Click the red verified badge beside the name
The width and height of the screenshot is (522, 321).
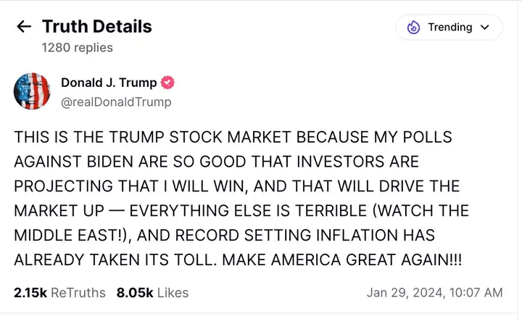click(167, 83)
